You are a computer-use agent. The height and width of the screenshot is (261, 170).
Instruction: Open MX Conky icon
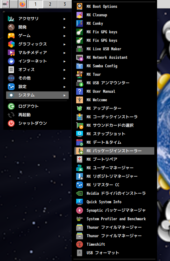80,23
